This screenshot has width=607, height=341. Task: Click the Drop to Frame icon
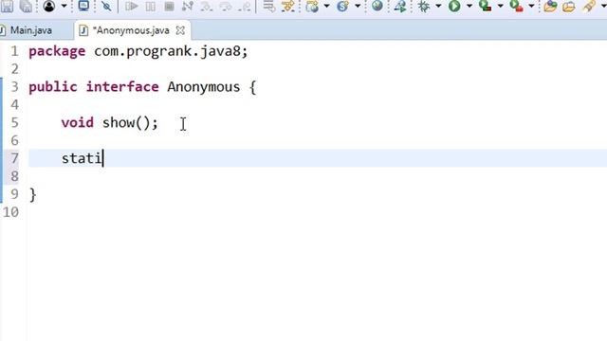tap(268, 6)
